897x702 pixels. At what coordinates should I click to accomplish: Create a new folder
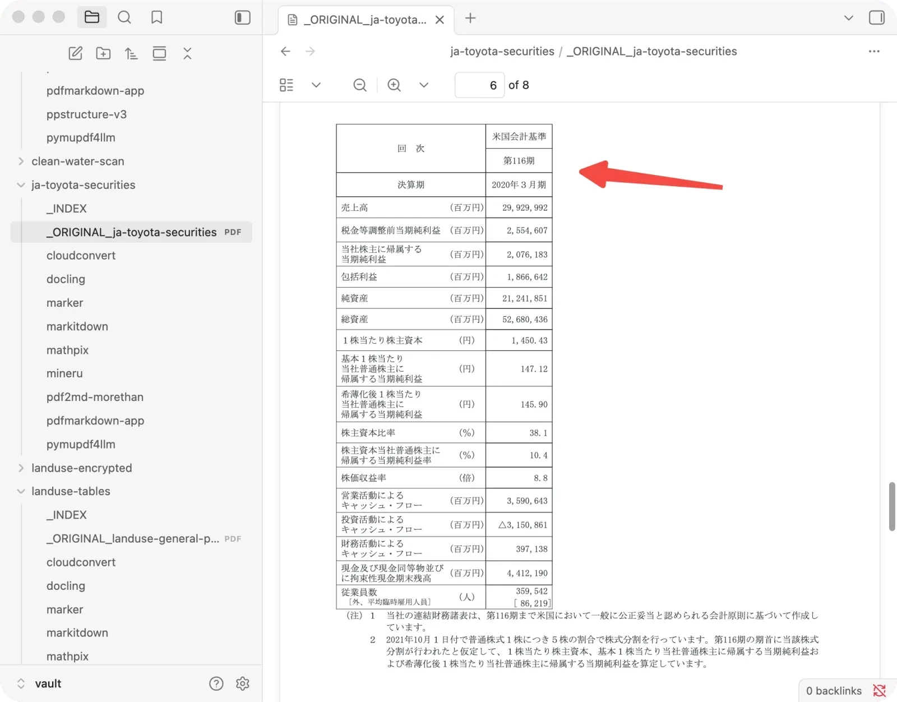[103, 53]
